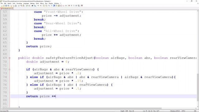Open the View menu
The height and width of the screenshot is (112, 199).
tap(14, 3)
